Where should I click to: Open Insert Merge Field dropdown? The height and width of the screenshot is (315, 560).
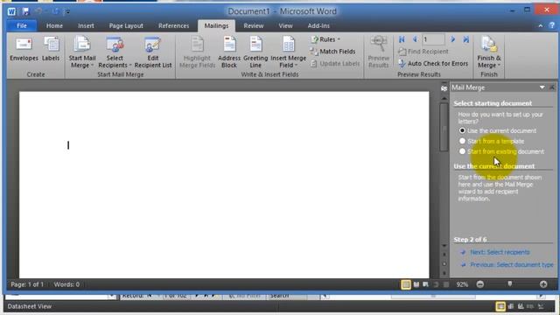pos(288,52)
